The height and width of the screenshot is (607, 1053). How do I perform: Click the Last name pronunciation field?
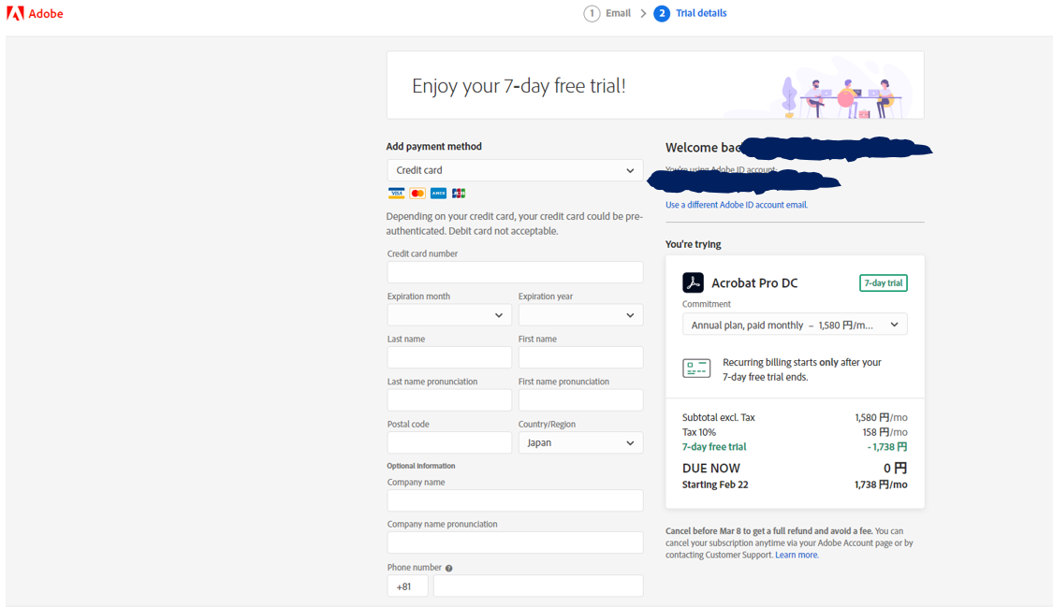point(449,400)
